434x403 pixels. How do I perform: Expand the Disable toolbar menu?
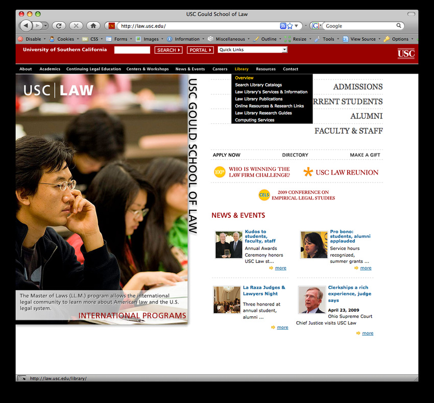44,39
